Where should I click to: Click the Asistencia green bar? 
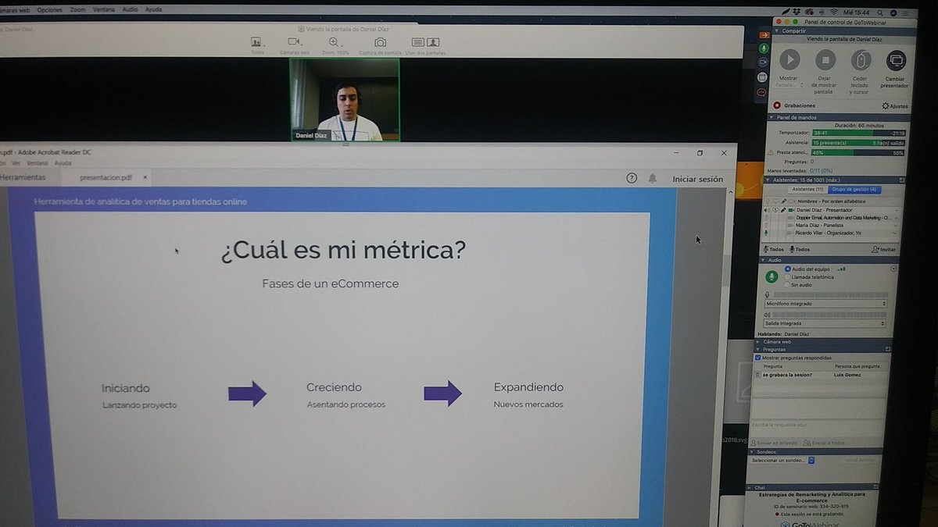[x=858, y=143]
